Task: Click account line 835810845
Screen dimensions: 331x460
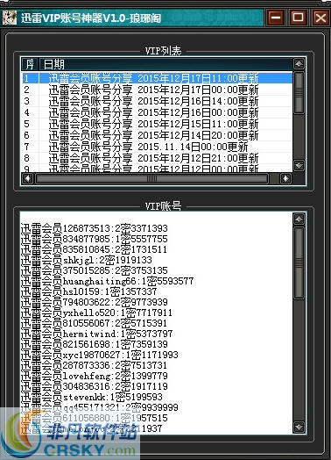Action: (94, 249)
